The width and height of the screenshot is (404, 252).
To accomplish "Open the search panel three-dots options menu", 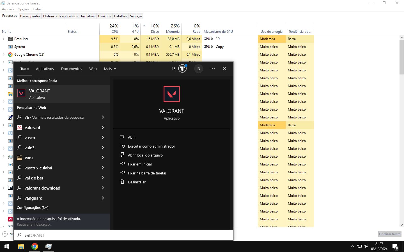I will coord(213,69).
